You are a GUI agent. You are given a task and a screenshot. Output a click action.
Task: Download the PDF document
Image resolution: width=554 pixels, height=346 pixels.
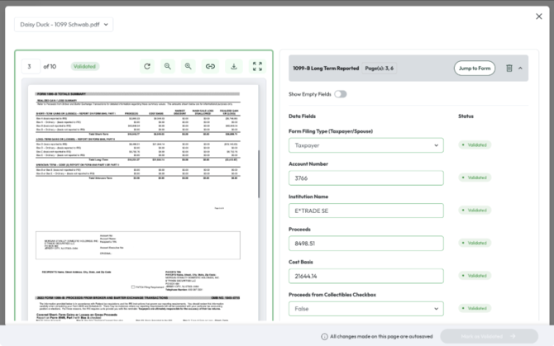(x=234, y=66)
